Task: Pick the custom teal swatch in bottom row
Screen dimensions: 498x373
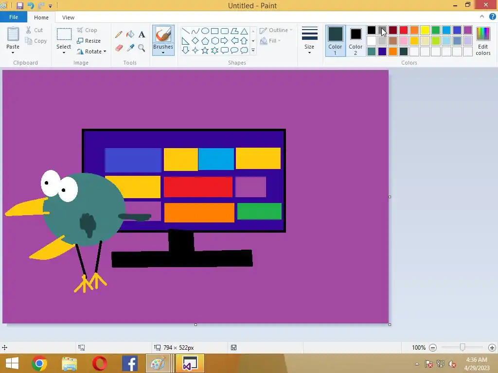Action: pos(372,51)
